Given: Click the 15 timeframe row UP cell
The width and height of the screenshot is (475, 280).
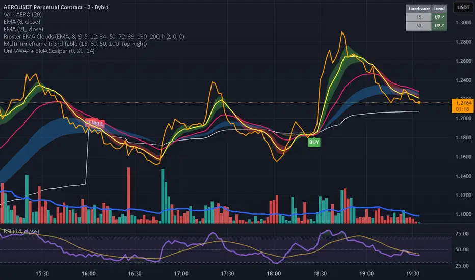Looking at the screenshot, I should [439, 17].
